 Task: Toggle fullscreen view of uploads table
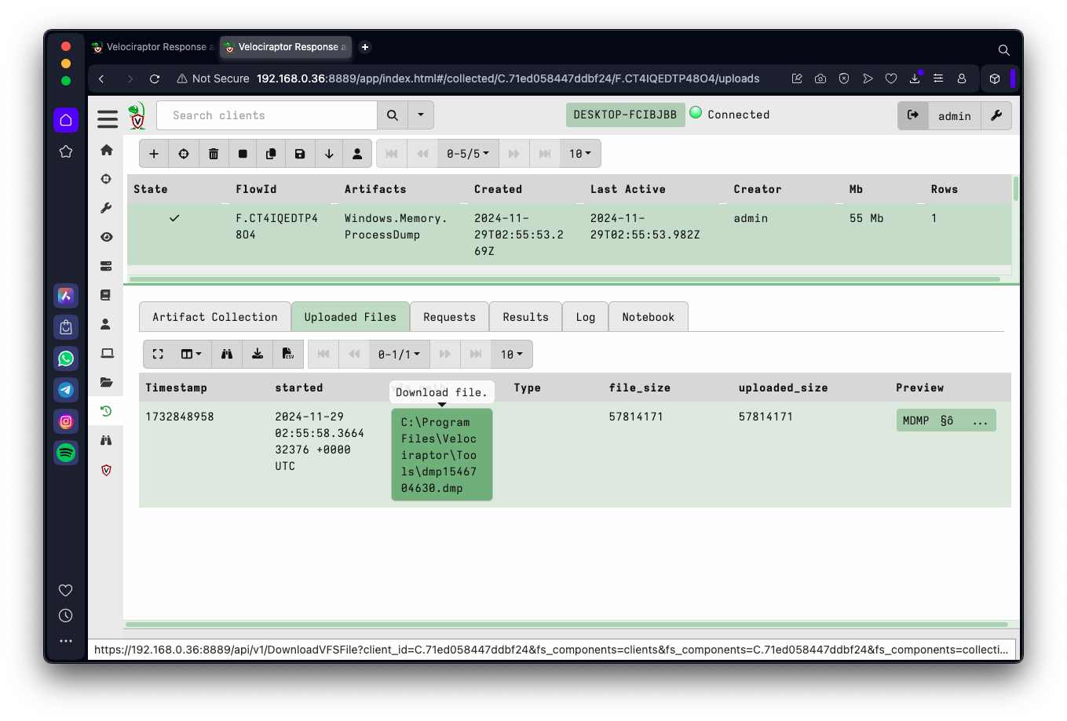point(158,354)
